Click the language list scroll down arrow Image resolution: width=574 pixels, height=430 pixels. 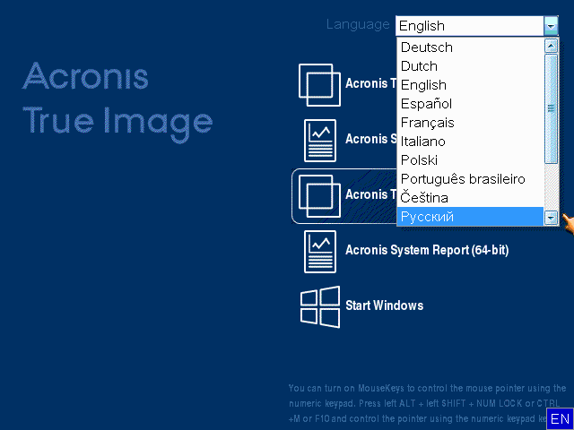pyautogui.click(x=551, y=217)
